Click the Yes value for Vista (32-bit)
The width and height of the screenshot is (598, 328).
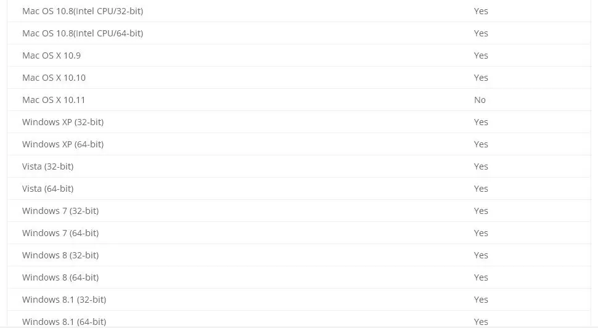[481, 166]
